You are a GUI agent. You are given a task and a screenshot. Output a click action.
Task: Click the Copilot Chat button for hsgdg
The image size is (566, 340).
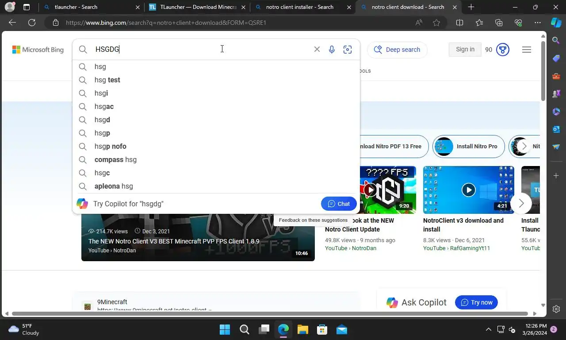click(x=339, y=204)
